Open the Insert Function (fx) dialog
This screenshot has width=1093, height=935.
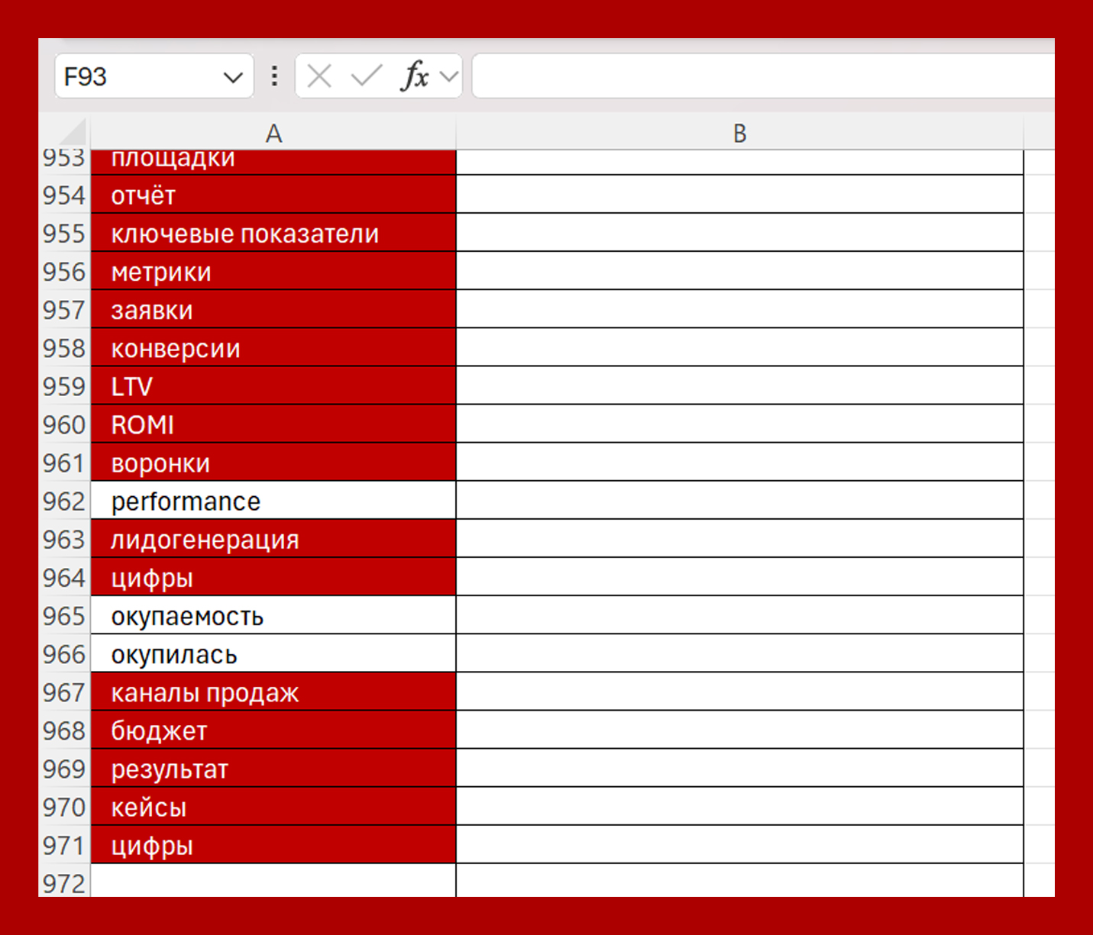pos(414,76)
